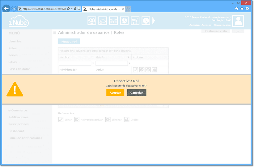Open Suscripciones in the left menu
Image resolution: width=254 pixels, height=167 pixels.
(19, 124)
